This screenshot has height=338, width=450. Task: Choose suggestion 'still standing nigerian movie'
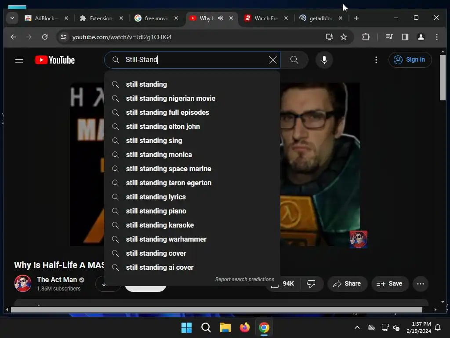(192, 98)
